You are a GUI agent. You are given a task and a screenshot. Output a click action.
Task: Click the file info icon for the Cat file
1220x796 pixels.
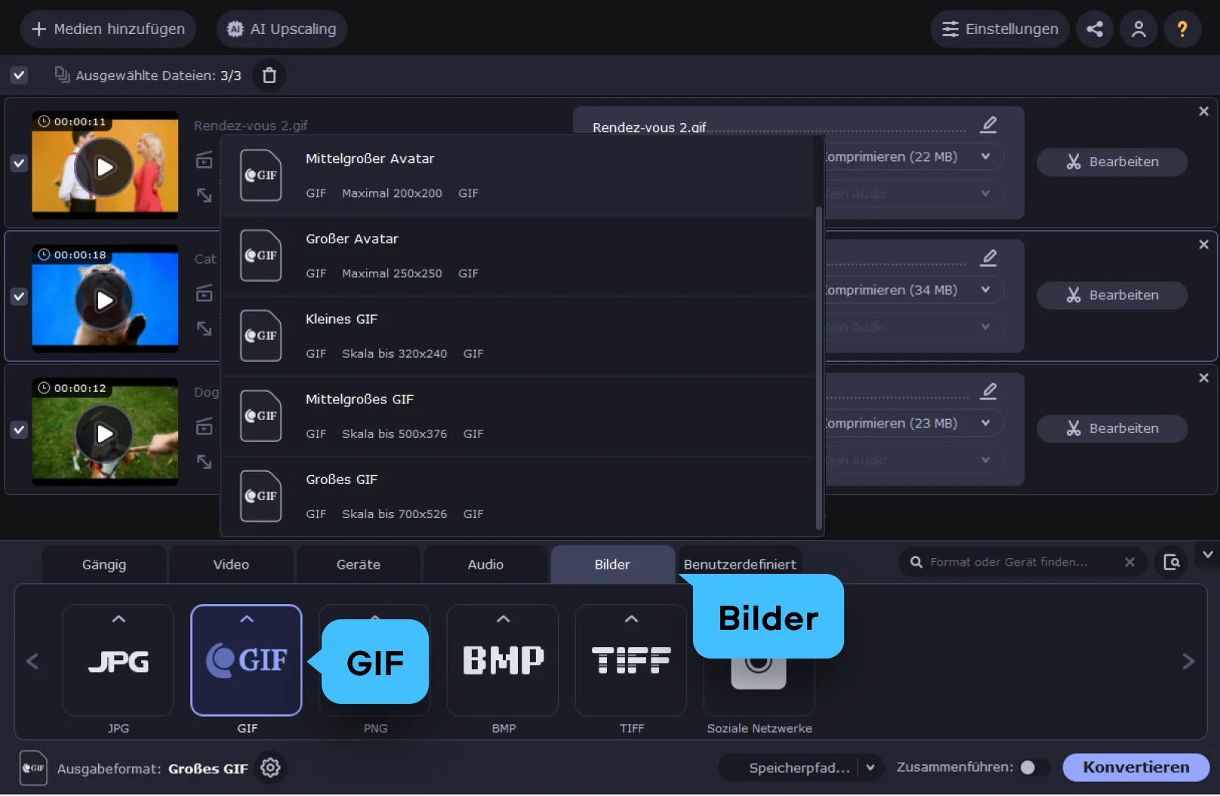click(205, 294)
